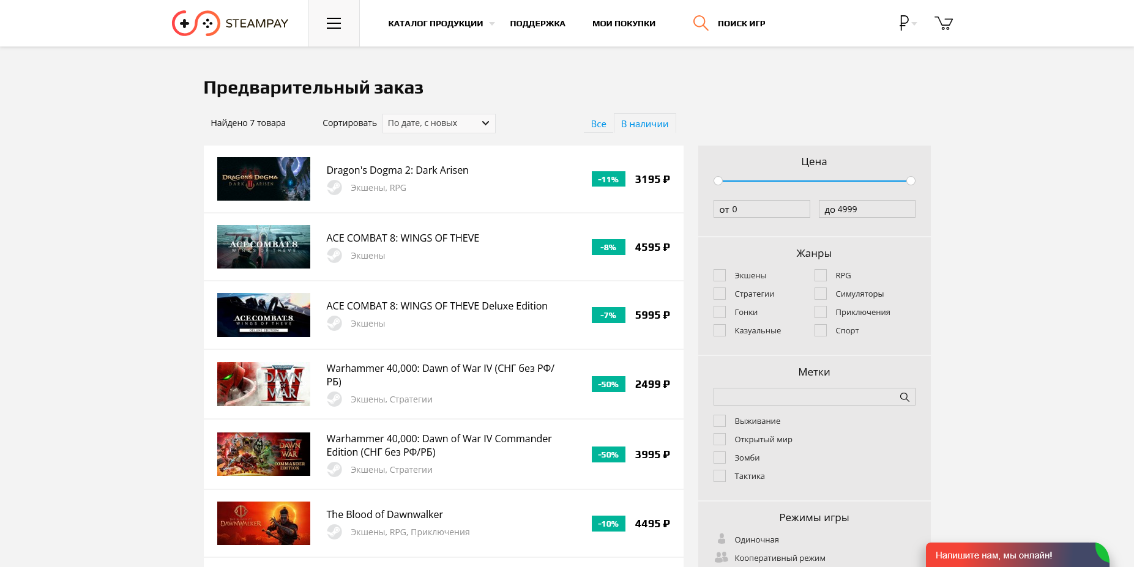Viewport: 1134px width, 567px height.
Task: Open the Steampay logo home link
Action: click(230, 23)
